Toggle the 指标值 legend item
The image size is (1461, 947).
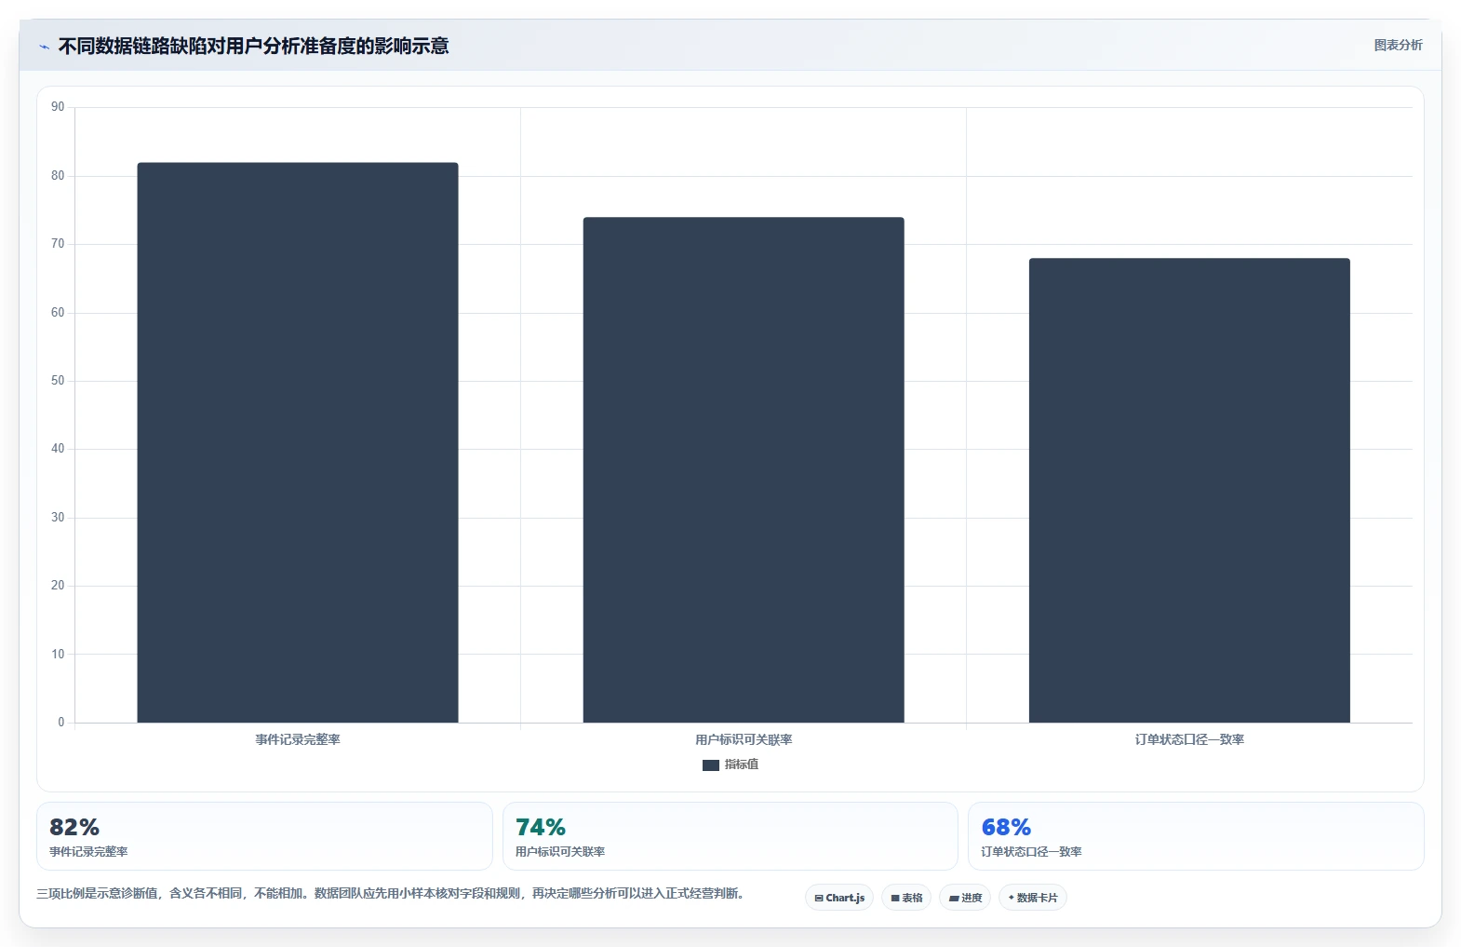[730, 764]
